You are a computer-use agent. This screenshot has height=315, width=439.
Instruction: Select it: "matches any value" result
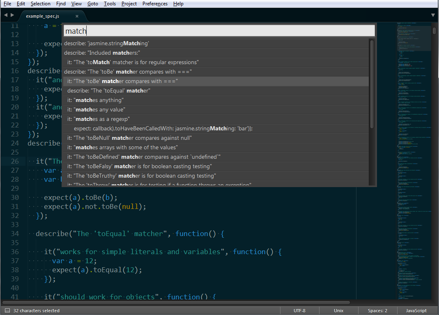216,109
